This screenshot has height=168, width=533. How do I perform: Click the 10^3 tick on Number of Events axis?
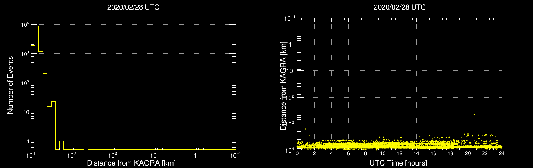coord(25,54)
